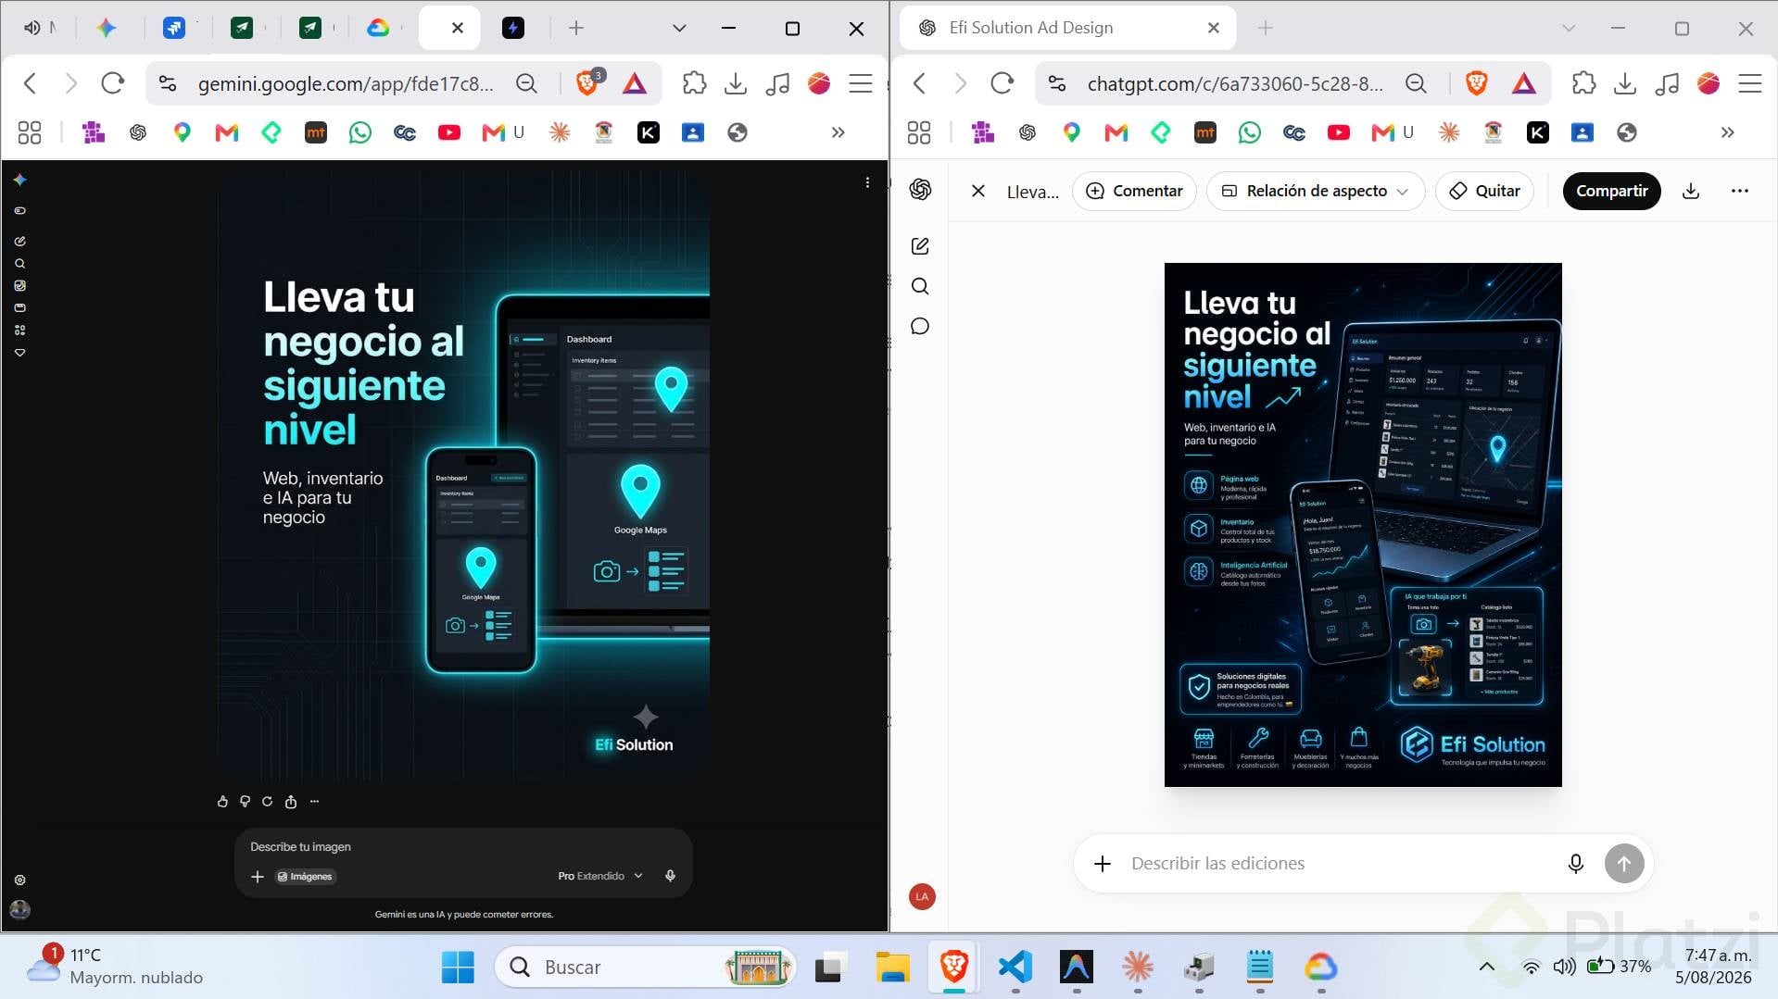Open Brave Shields in the Gemini window
Image resolution: width=1778 pixels, height=999 pixels.
[x=587, y=83]
